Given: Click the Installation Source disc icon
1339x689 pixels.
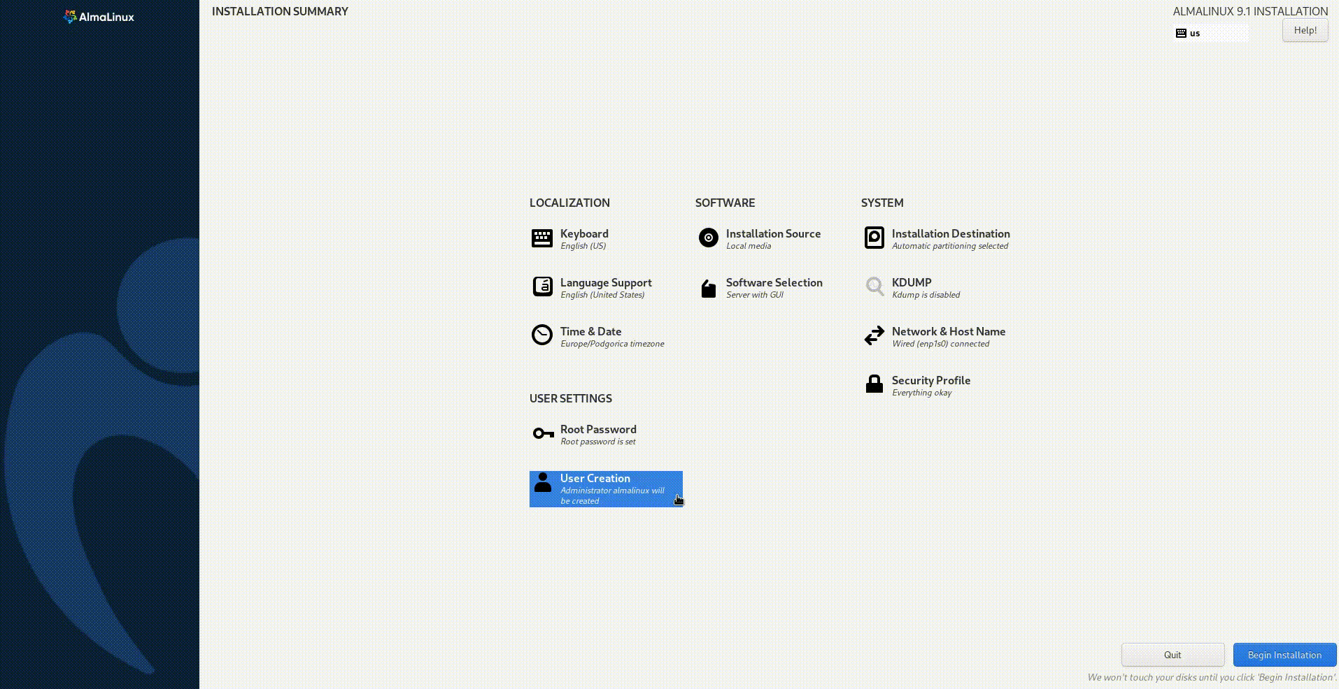Looking at the screenshot, I should (708, 238).
